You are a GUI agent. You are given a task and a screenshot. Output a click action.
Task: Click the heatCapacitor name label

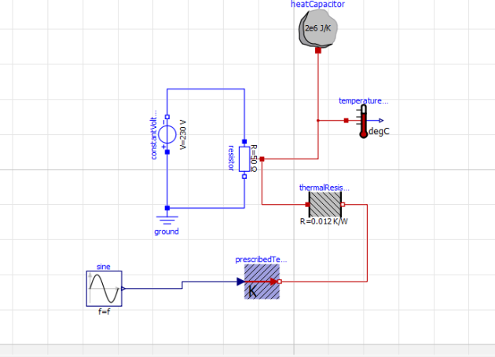tap(317, 5)
